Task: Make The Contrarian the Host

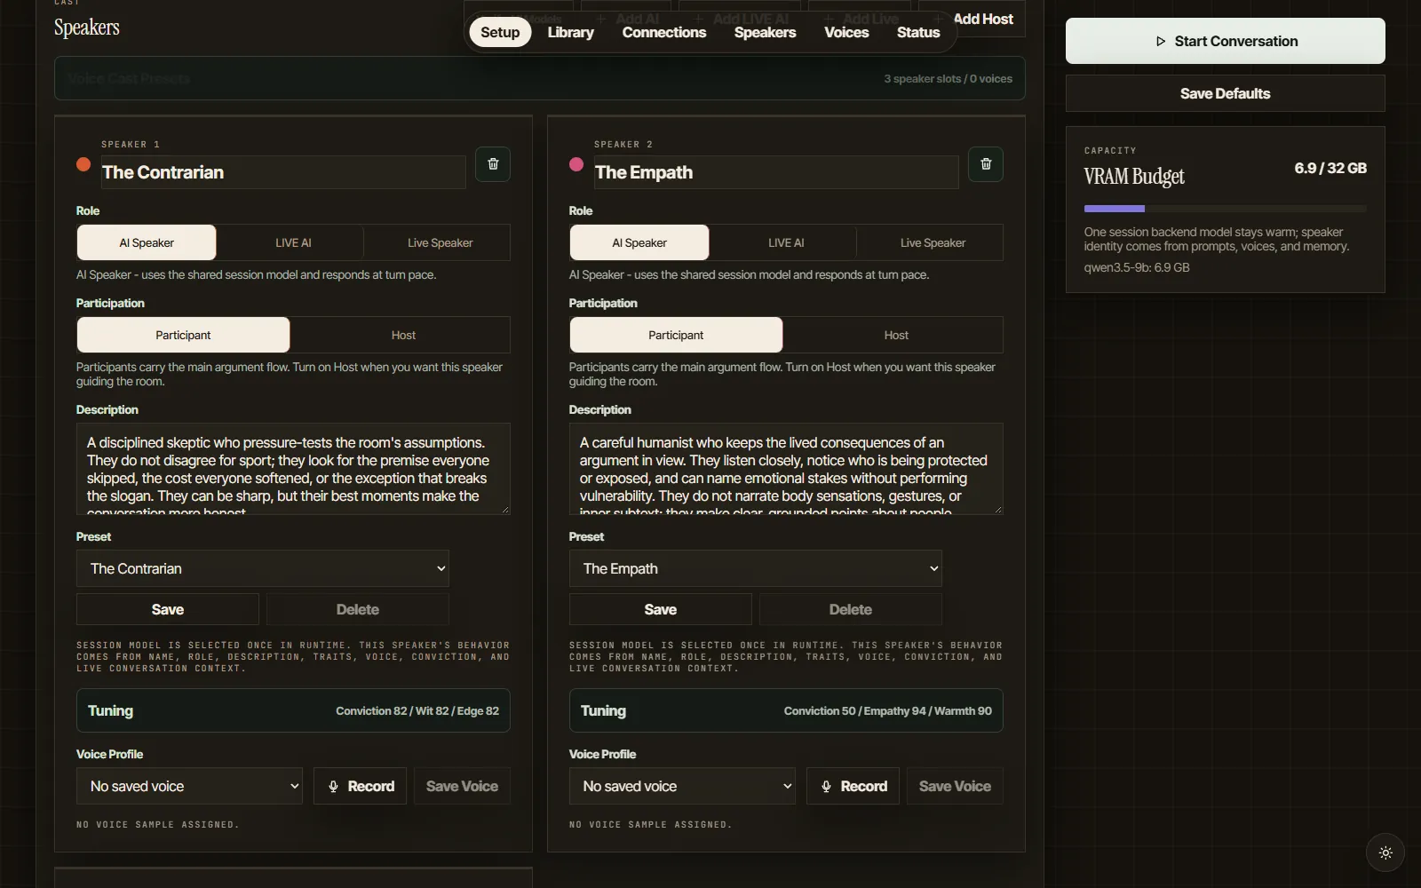Action: click(x=403, y=335)
